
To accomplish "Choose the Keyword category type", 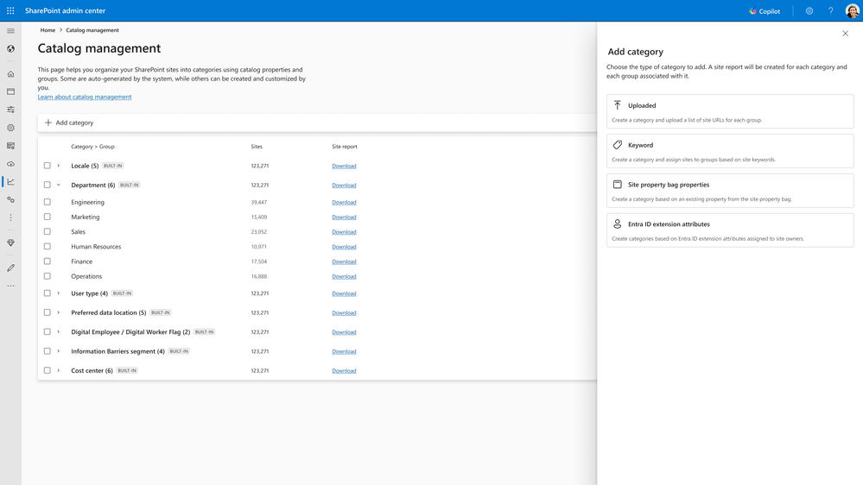I will (730, 151).
